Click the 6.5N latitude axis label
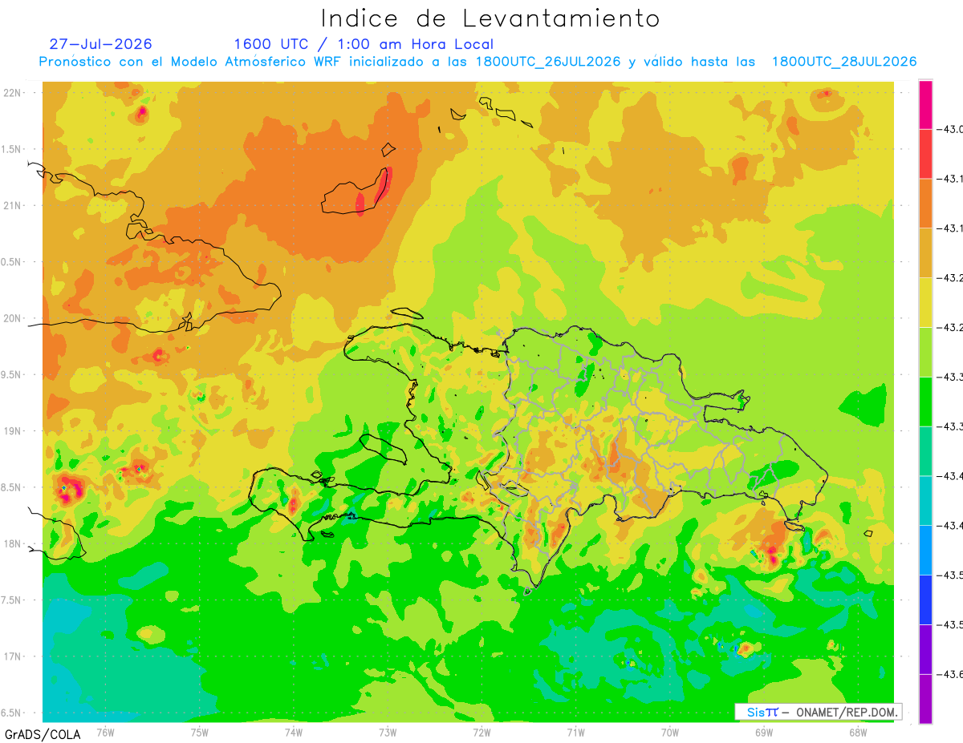 click(x=13, y=713)
